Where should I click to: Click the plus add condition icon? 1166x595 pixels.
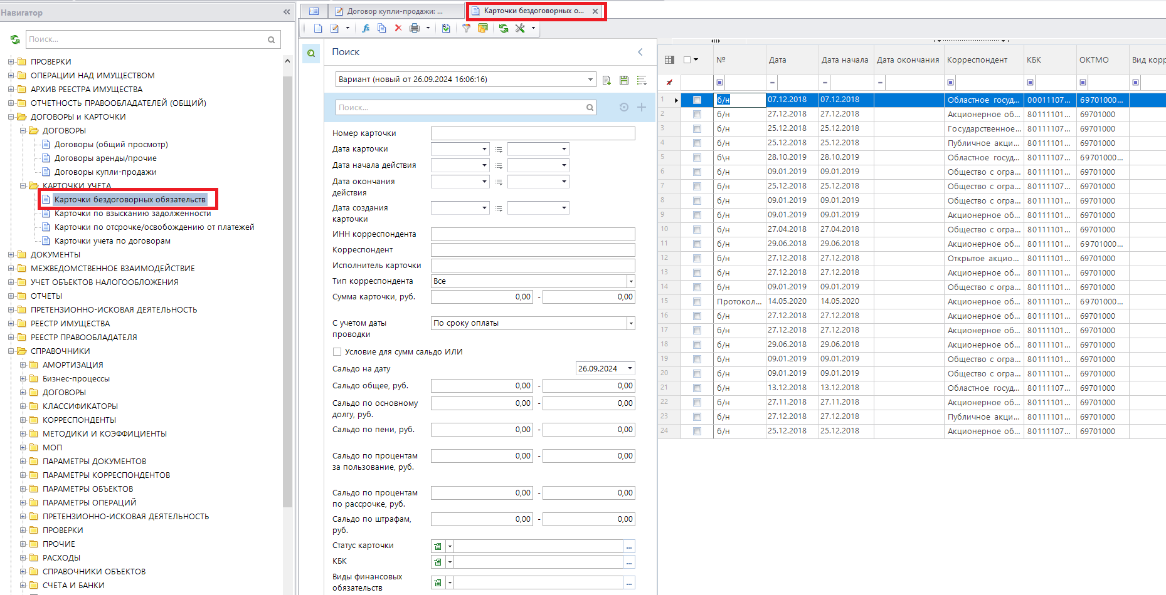point(642,107)
